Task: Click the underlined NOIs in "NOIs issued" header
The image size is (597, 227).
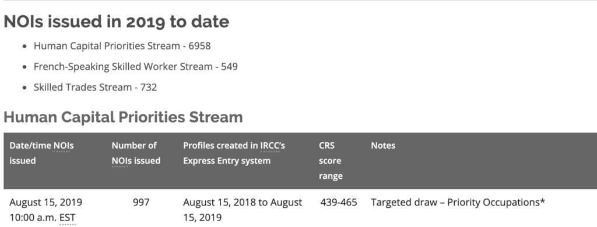Action: coord(120,161)
